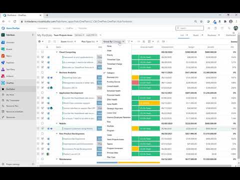Click the header search box
The width and height of the screenshot is (240, 180).
[x=189, y=28]
